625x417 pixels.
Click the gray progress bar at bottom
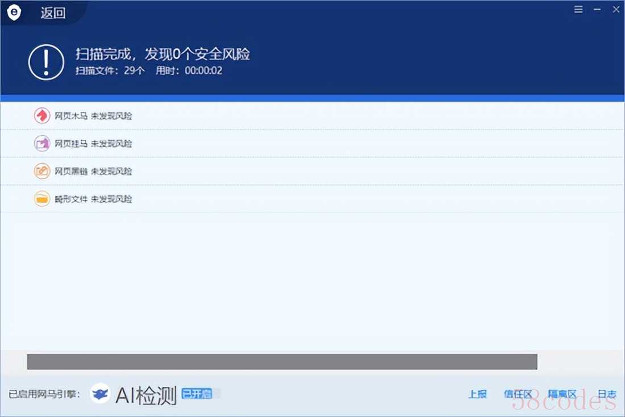(282, 361)
